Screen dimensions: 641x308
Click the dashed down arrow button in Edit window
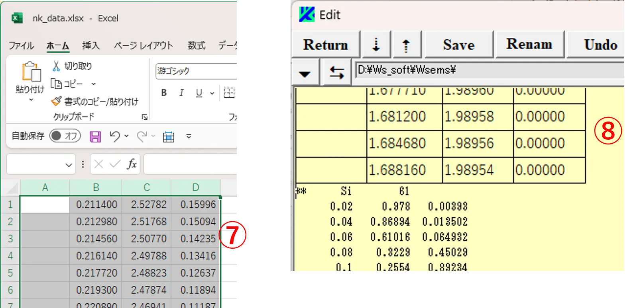(376, 45)
